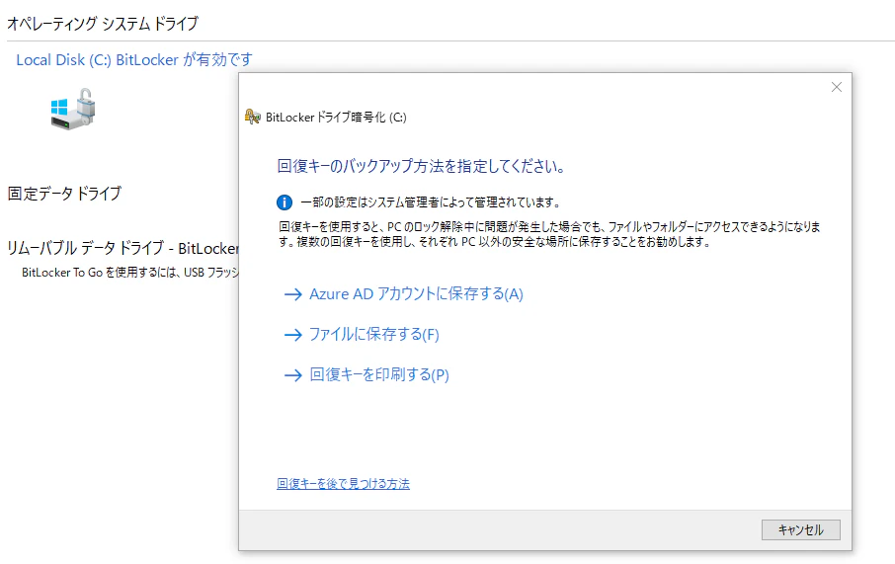
Task: Click the キャンセル button
Action: pyautogui.click(x=801, y=529)
